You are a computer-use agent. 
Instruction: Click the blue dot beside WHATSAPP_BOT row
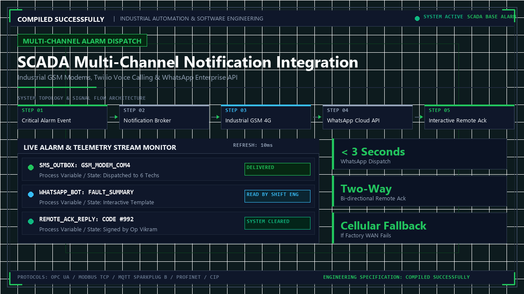click(x=31, y=194)
